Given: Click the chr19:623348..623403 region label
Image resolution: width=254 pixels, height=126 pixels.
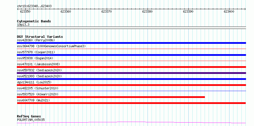Looking at the screenshot, I should tap(34, 6).
